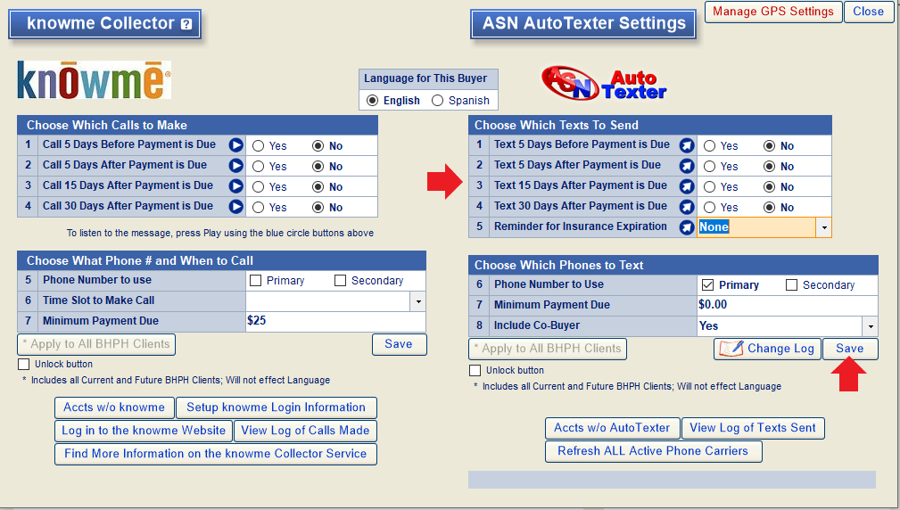
Task: Open View Log of Texts Sent
Action: coord(753,428)
